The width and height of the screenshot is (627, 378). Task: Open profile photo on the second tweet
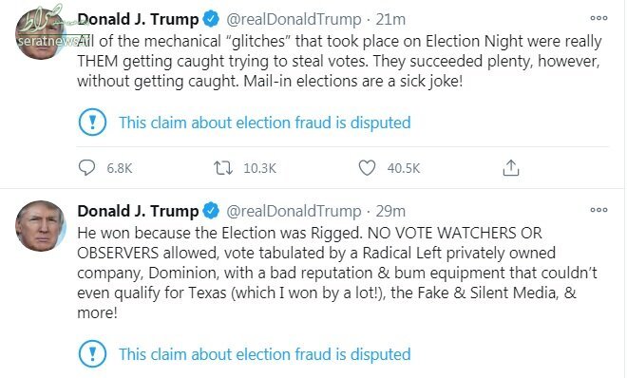(x=40, y=226)
